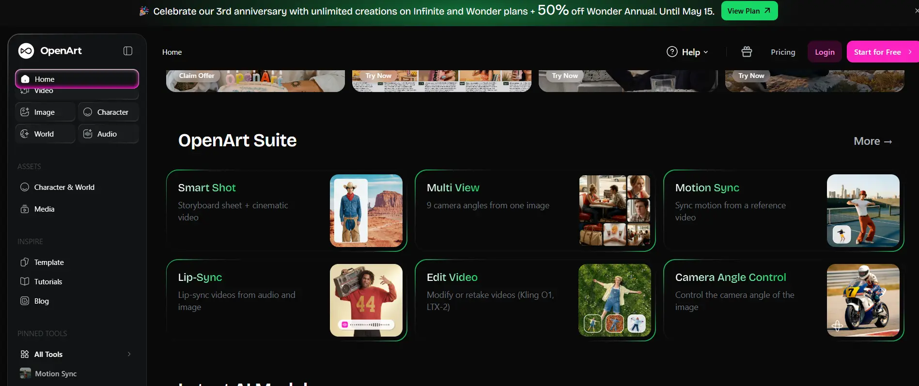Click the Home house icon in sidebar
The image size is (919, 386).
pos(25,79)
